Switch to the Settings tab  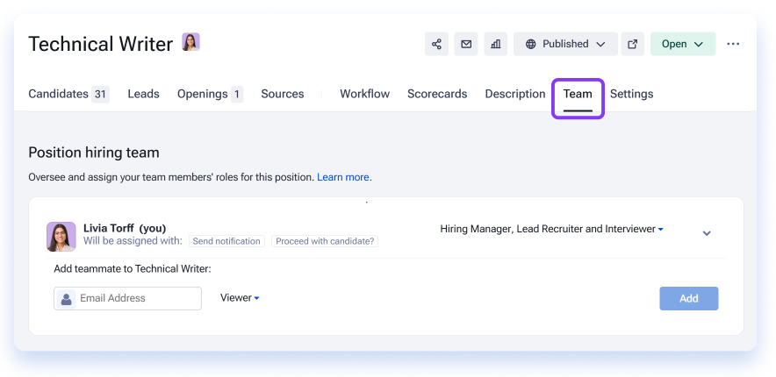(x=631, y=94)
